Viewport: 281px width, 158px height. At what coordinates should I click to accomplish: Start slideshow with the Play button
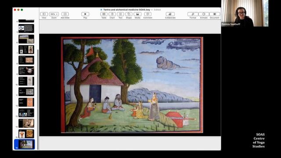tap(85, 14)
